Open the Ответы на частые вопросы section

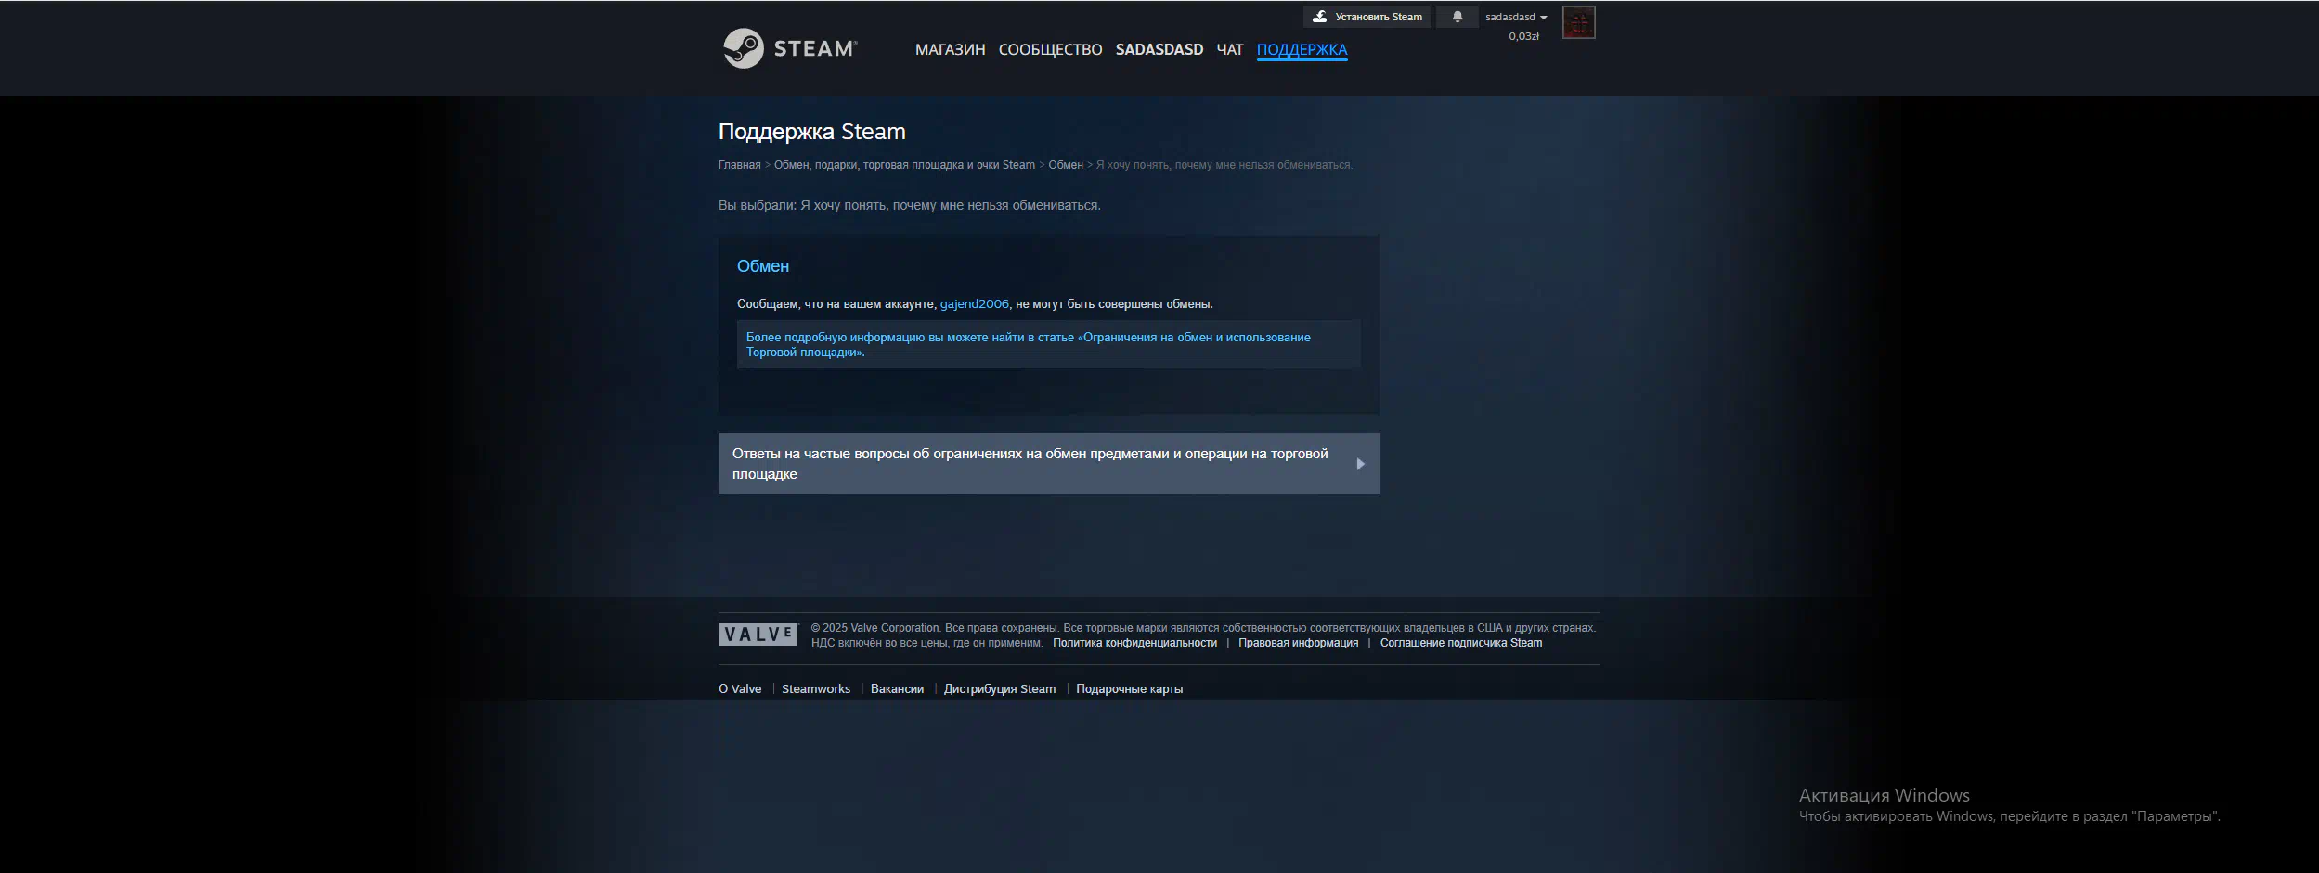(x=1048, y=464)
